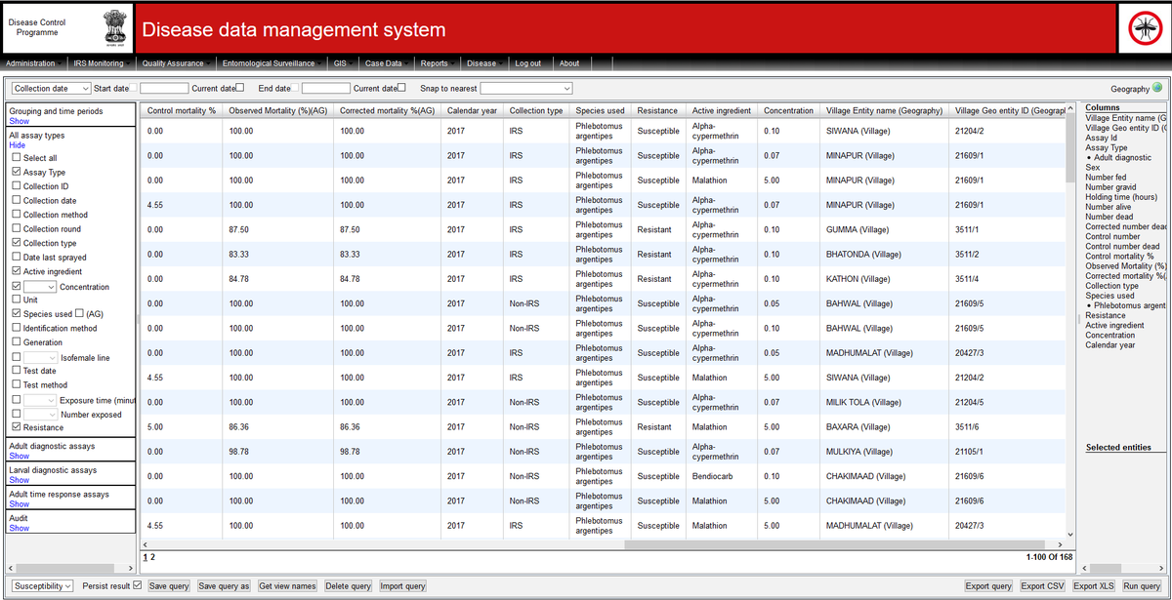
Task: Check the Unit checkbox
Action: click(17, 300)
